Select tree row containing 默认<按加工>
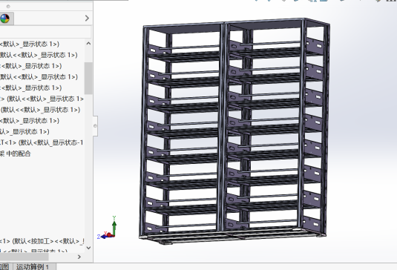The image size is (397, 270). (42, 241)
